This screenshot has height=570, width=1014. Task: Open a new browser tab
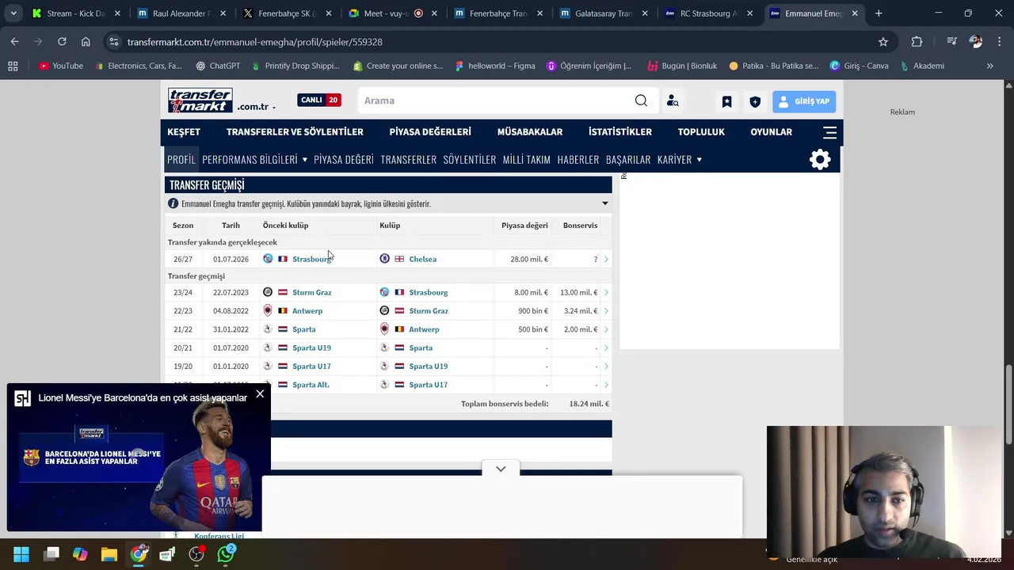(879, 13)
